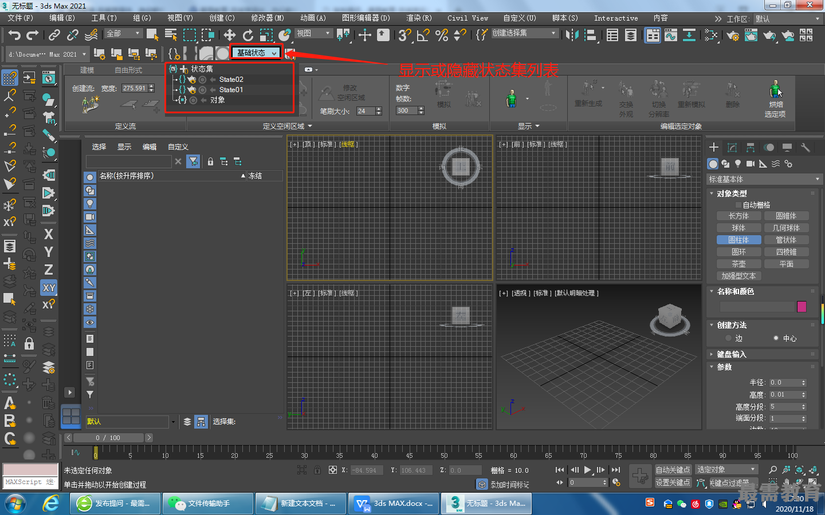Viewport: 825px width, 515px height.
Task: Collapse the 对象类型 rollout
Action: click(732, 193)
